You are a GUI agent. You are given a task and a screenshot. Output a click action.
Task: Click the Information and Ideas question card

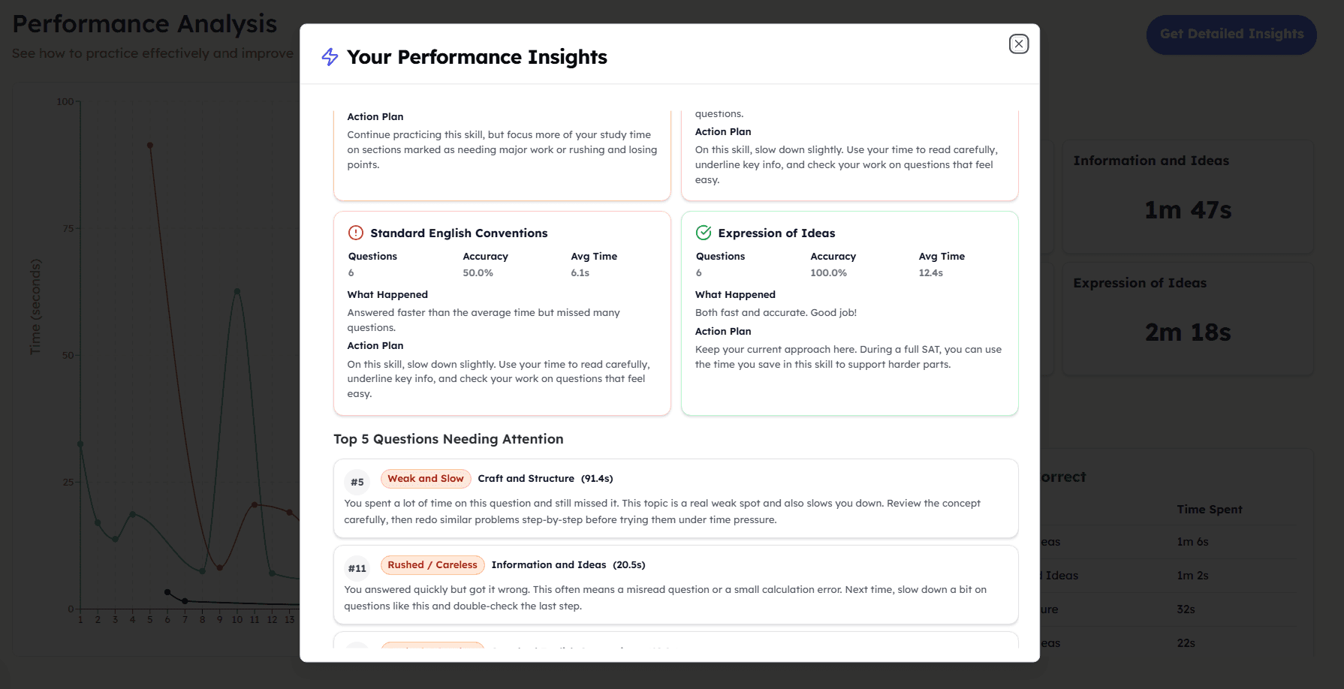click(676, 585)
